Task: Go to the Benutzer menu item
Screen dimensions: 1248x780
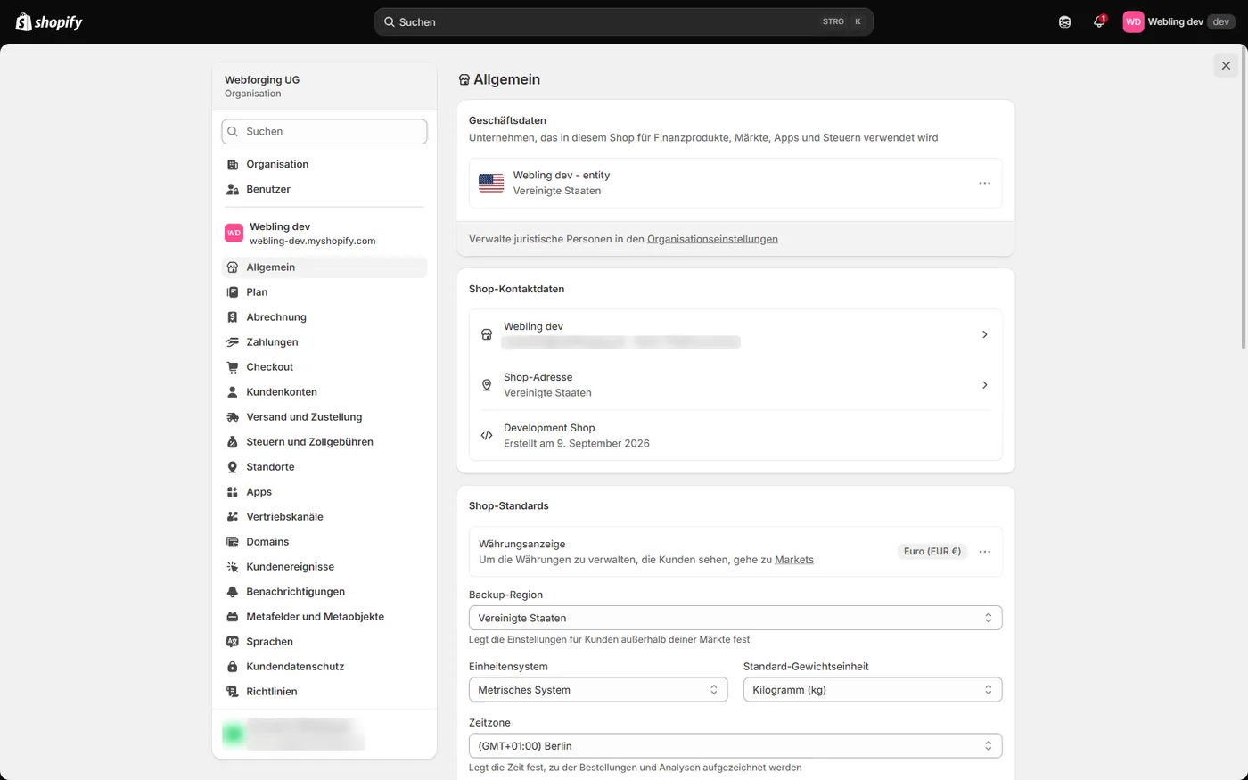Action: (324, 189)
